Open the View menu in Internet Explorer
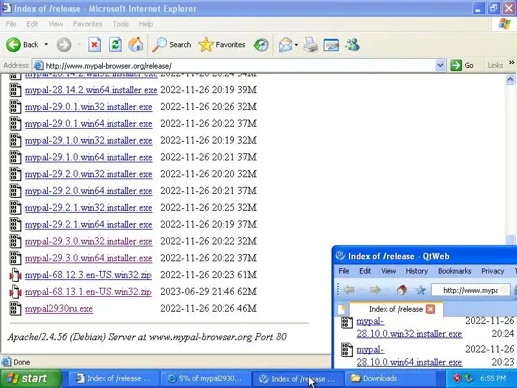Viewport: 517px width, 388px height. point(56,24)
